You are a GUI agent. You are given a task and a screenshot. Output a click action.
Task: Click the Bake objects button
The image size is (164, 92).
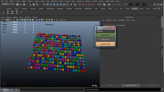pyautogui.click(x=105, y=35)
